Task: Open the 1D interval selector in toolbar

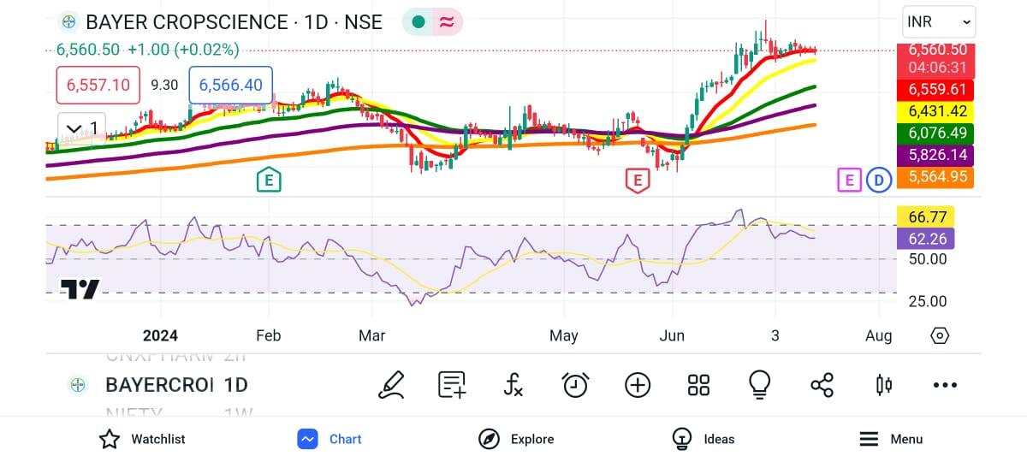Action: pyautogui.click(x=236, y=385)
